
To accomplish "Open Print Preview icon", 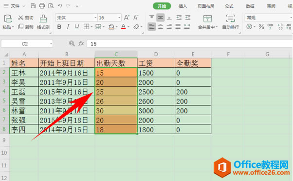I will tap(51, 6).
